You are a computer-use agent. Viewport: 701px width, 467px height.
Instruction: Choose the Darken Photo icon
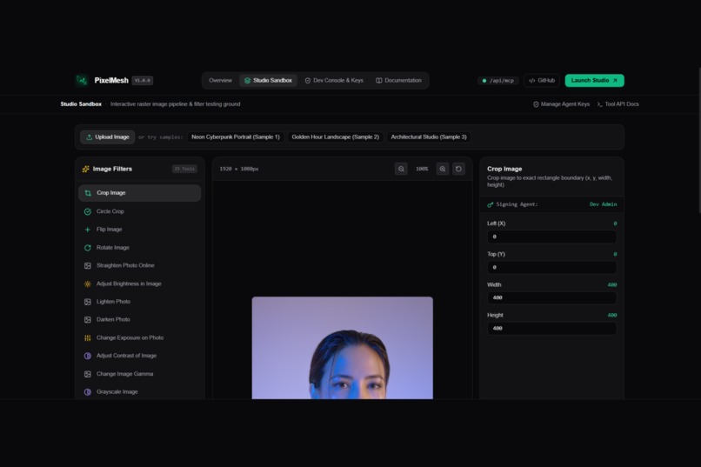pyautogui.click(x=88, y=319)
